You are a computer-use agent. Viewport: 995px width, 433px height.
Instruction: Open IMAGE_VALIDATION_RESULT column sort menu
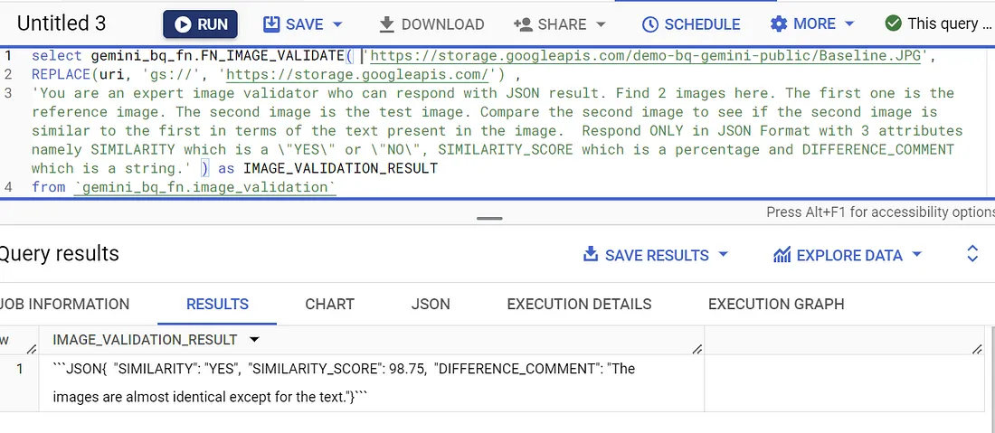[254, 340]
